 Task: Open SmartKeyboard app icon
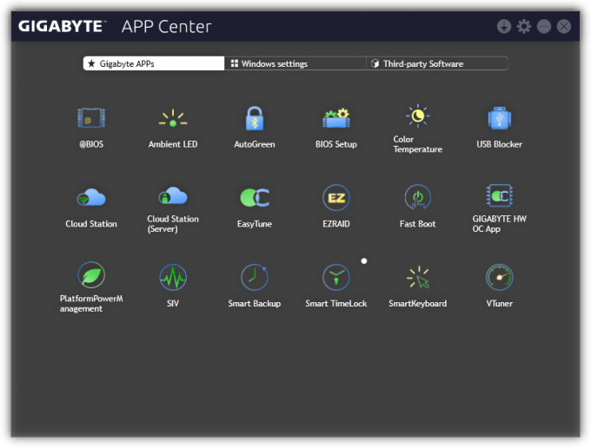click(418, 277)
